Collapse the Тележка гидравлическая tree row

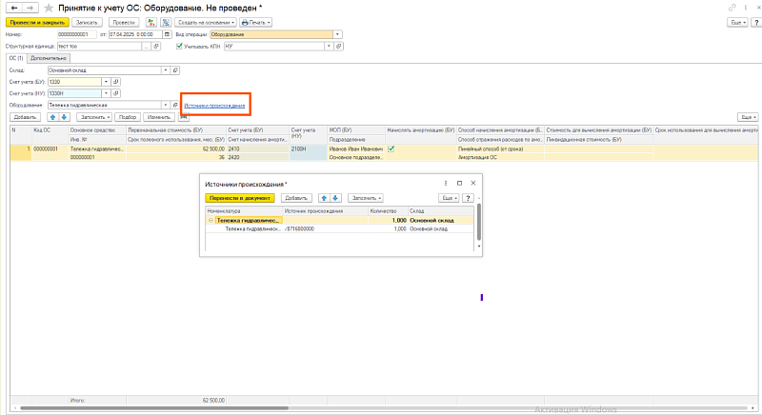click(x=211, y=220)
